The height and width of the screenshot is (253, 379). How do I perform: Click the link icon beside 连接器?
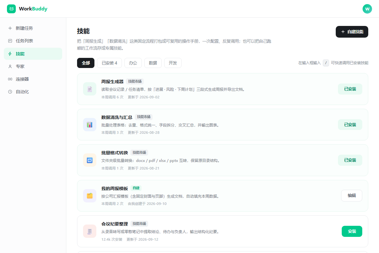(x=10, y=79)
